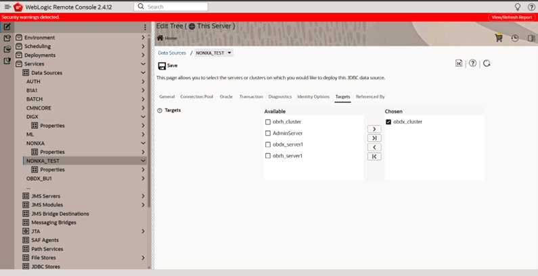538x276 pixels.
Task: Uncheck the obdx_cluster chosen checkbox
Action: tap(388, 121)
